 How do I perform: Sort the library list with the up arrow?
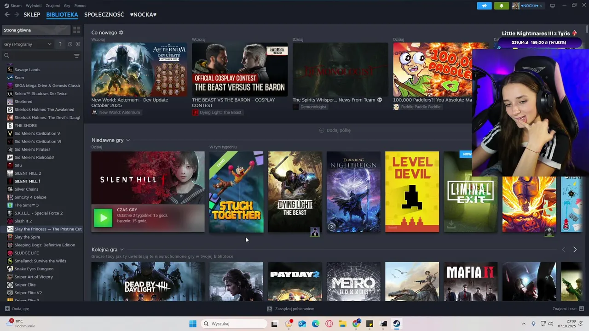[60, 44]
